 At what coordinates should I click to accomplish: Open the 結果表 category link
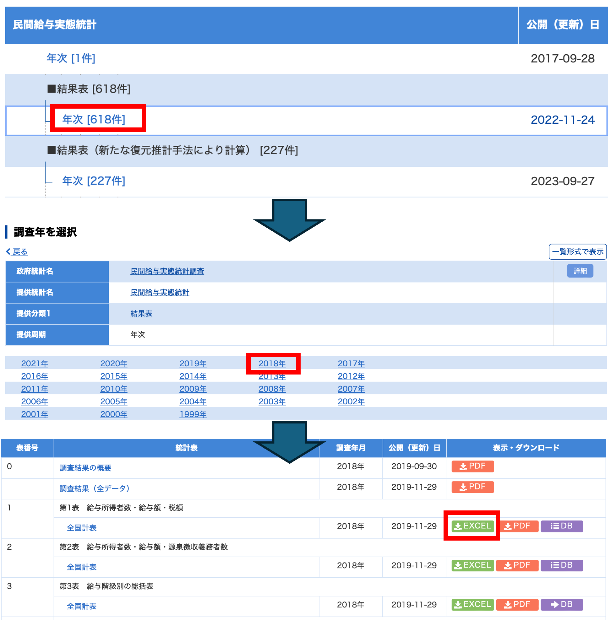coord(141,314)
